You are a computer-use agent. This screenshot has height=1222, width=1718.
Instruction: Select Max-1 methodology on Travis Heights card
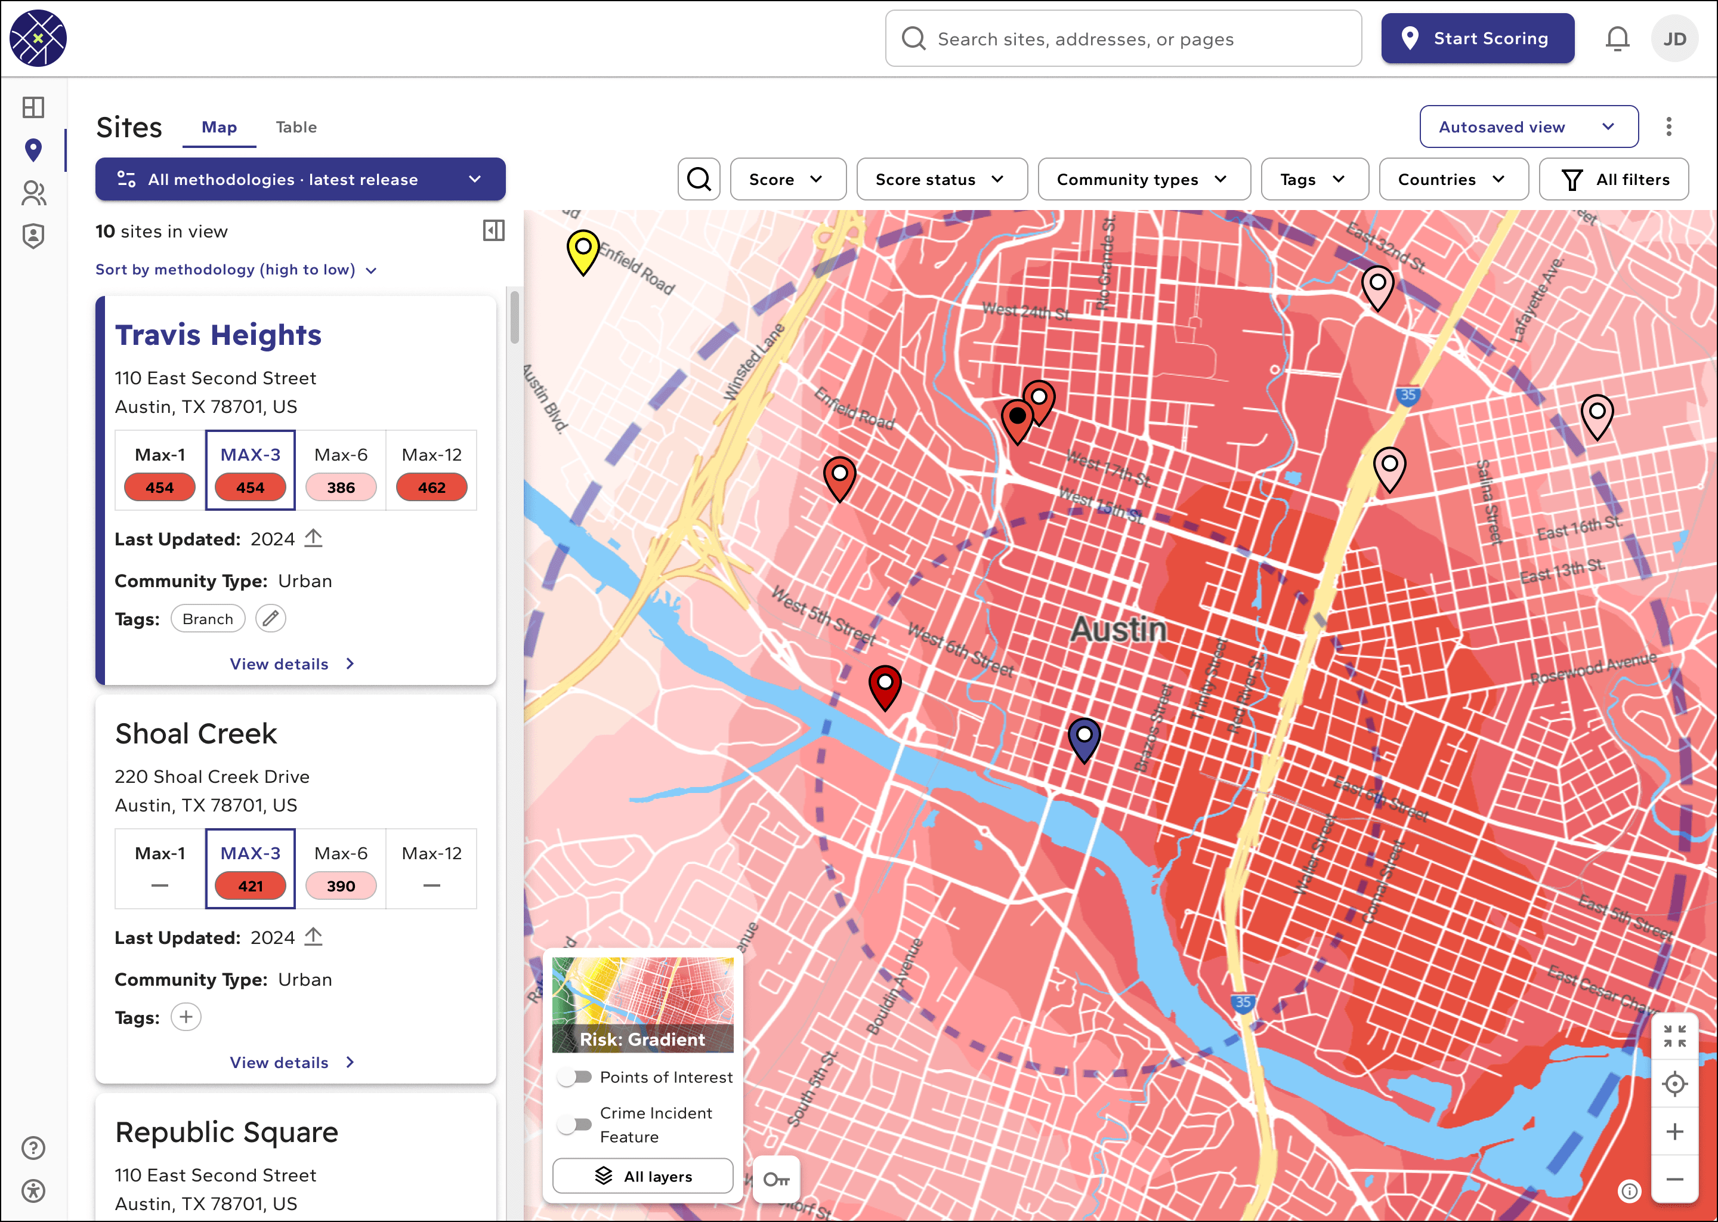(159, 470)
